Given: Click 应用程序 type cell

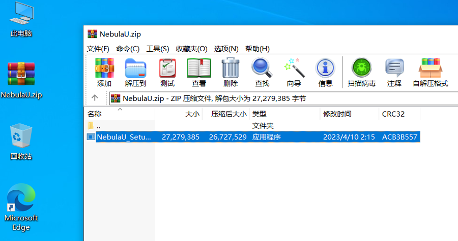Looking at the screenshot, I should (x=266, y=137).
